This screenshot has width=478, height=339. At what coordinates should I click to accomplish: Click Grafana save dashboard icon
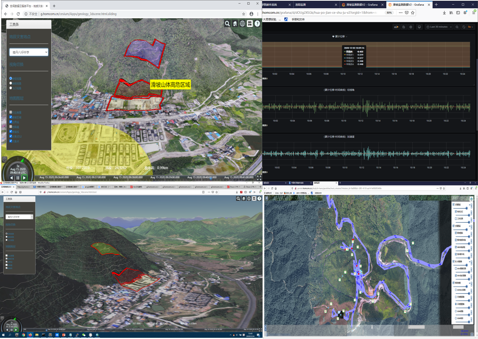[x=404, y=27]
